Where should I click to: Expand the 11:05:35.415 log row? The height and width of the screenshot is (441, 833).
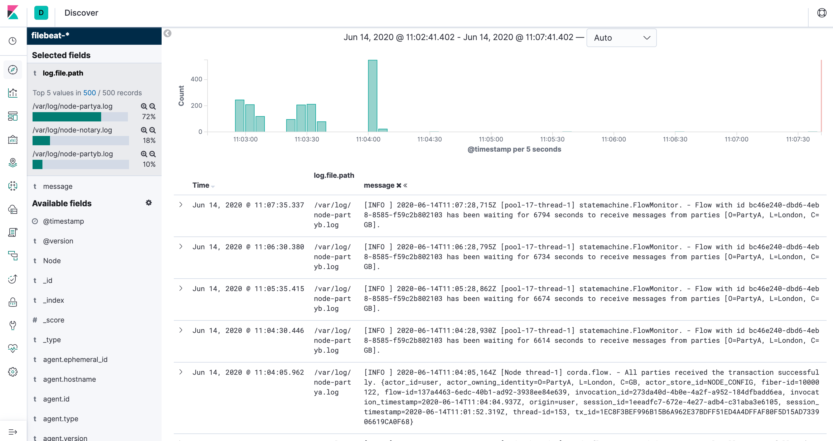coord(181,288)
